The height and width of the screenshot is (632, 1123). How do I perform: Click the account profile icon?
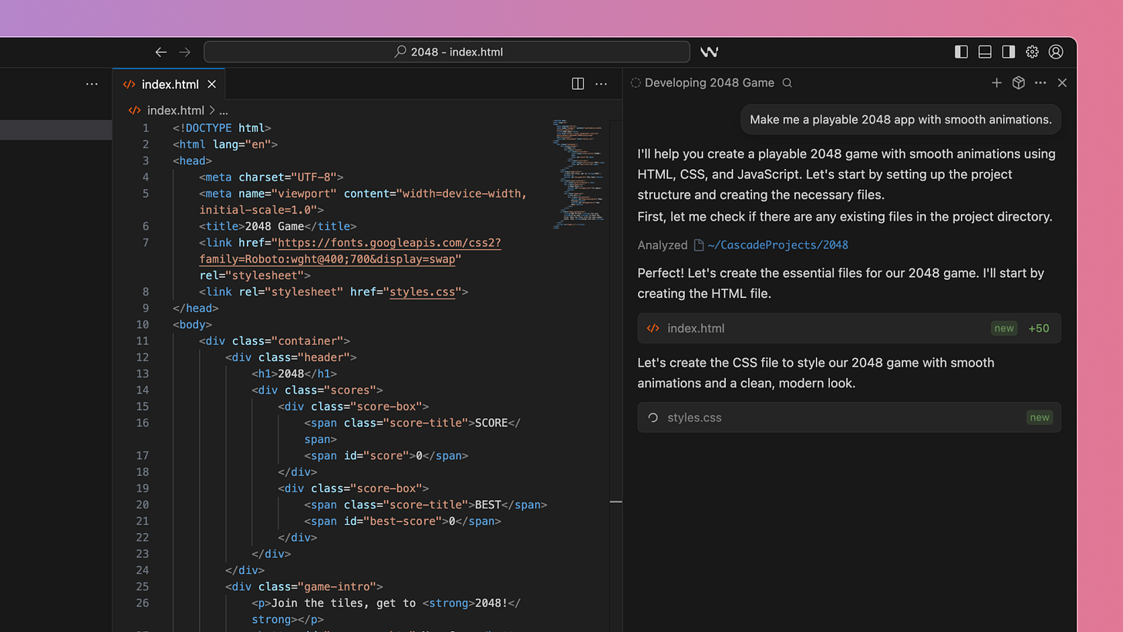[x=1055, y=52]
